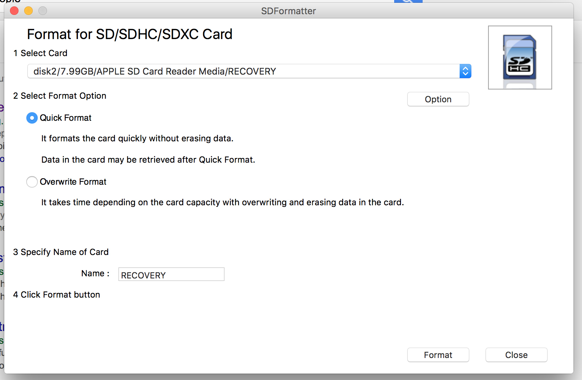This screenshot has width=582, height=380.
Task: Click the SDFormatter window title
Action: tap(289, 11)
